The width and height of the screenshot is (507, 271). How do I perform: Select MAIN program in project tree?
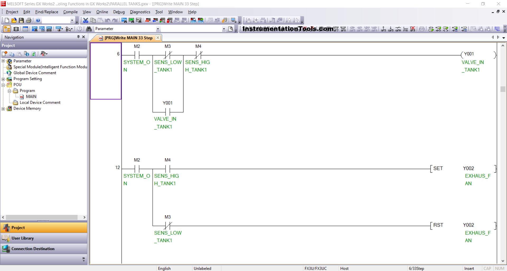tap(31, 96)
